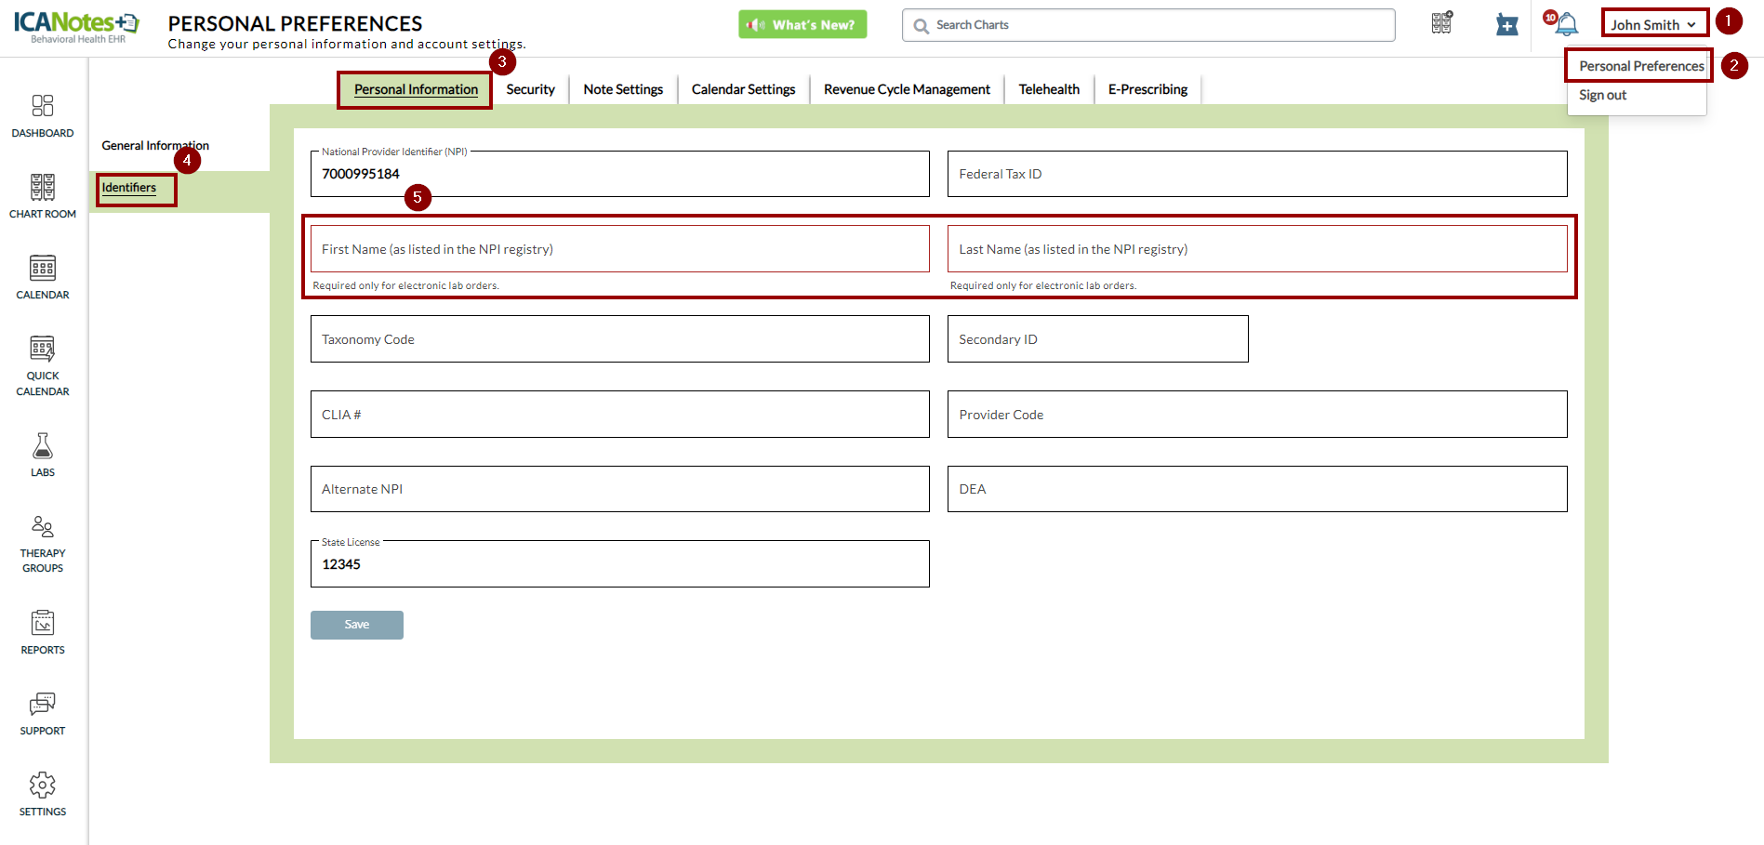Click the Secondary ID field
Screen dimensions: 1764x845
pyautogui.click(x=1097, y=339)
